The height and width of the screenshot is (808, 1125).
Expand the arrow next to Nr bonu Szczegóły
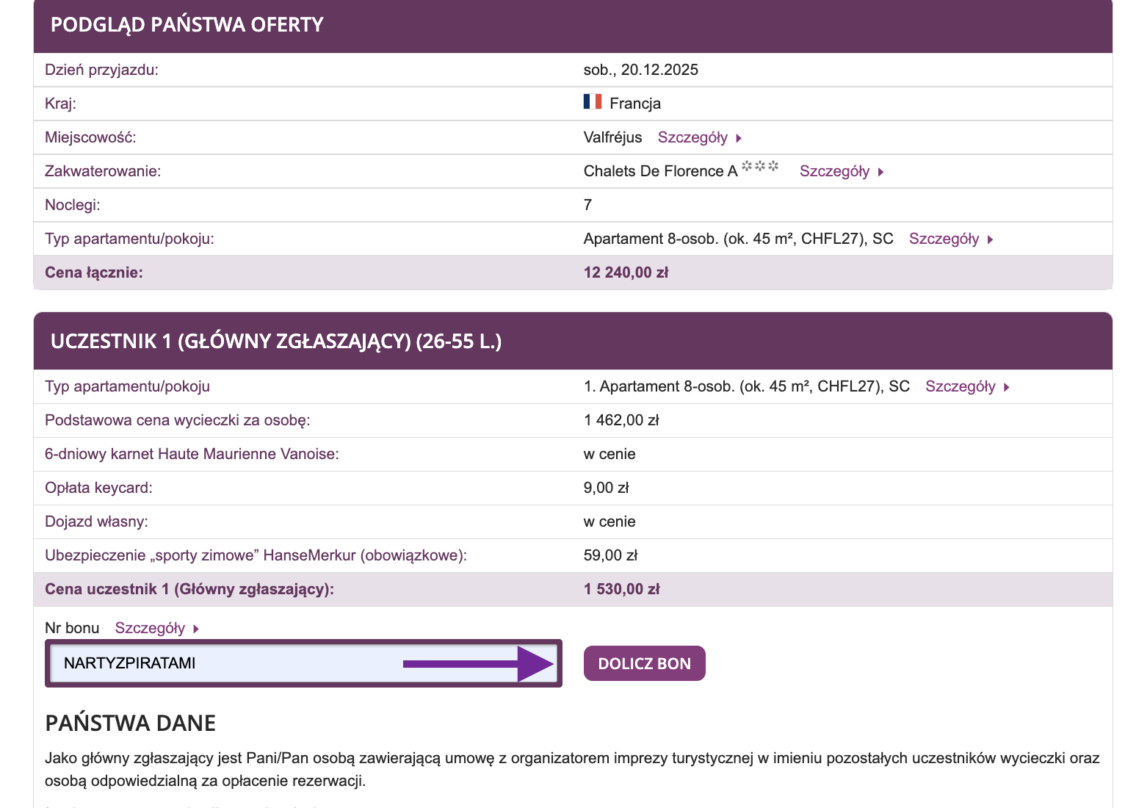pyautogui.click(x=196, y=629)
